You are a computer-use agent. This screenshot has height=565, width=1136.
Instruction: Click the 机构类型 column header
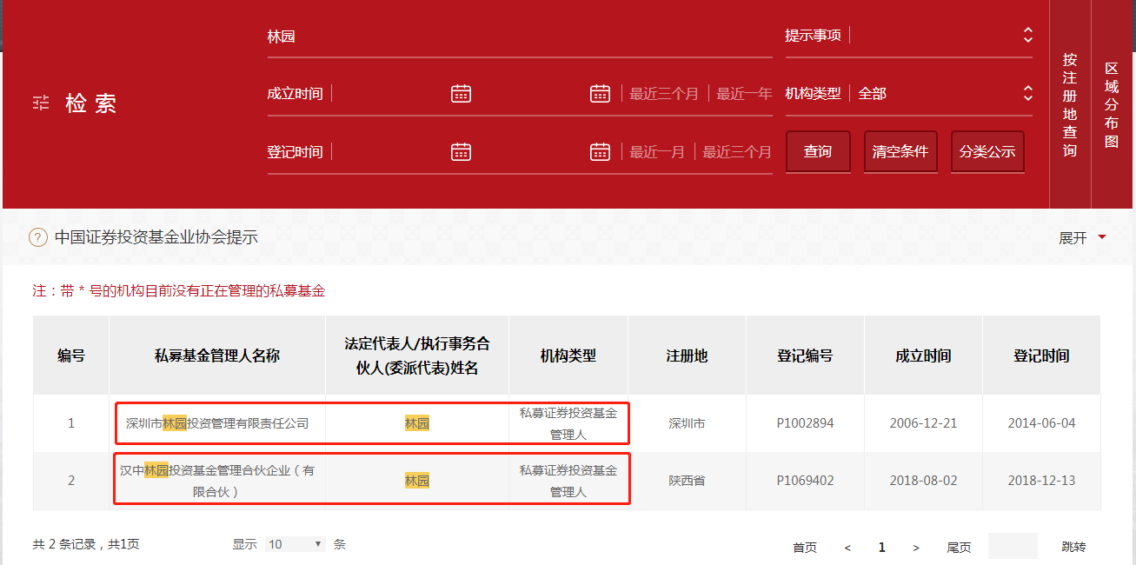coord(568,356)
